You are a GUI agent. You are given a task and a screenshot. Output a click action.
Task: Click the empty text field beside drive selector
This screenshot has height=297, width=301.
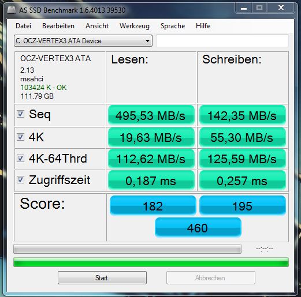pos(222,41)
